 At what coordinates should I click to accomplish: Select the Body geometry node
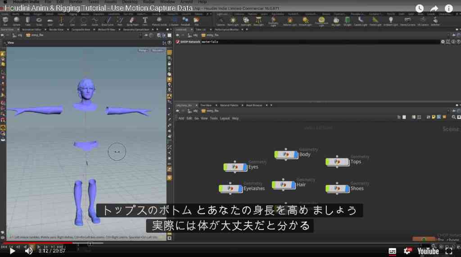pyautogui.click(x=286, y=155)
